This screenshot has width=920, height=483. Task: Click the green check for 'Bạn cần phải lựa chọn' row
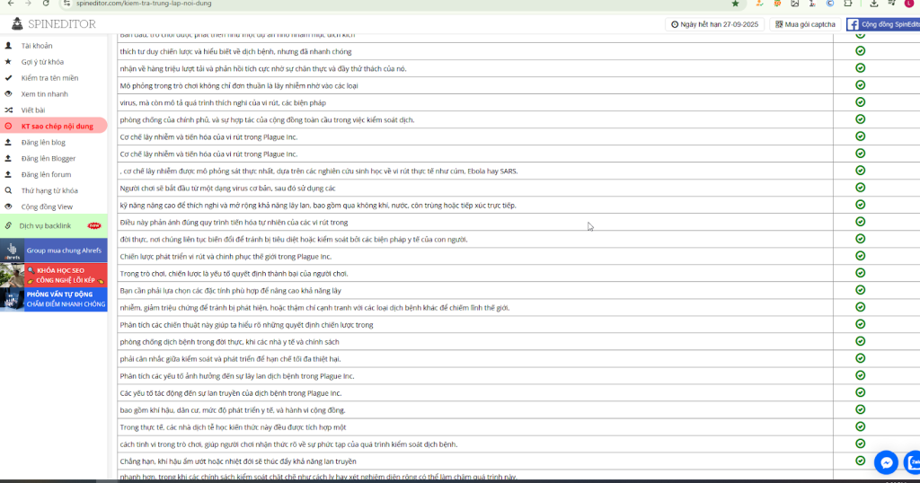[860, 290]
